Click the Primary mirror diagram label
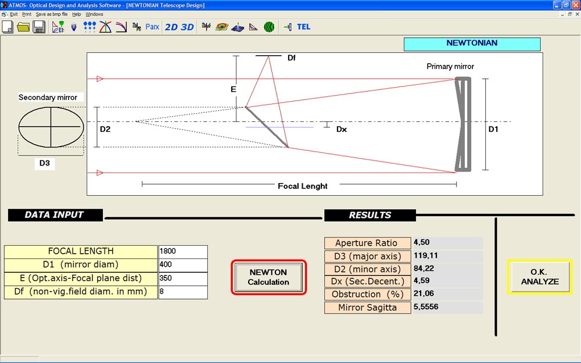Viewport: 581px width, 363px height. (450, 67)
